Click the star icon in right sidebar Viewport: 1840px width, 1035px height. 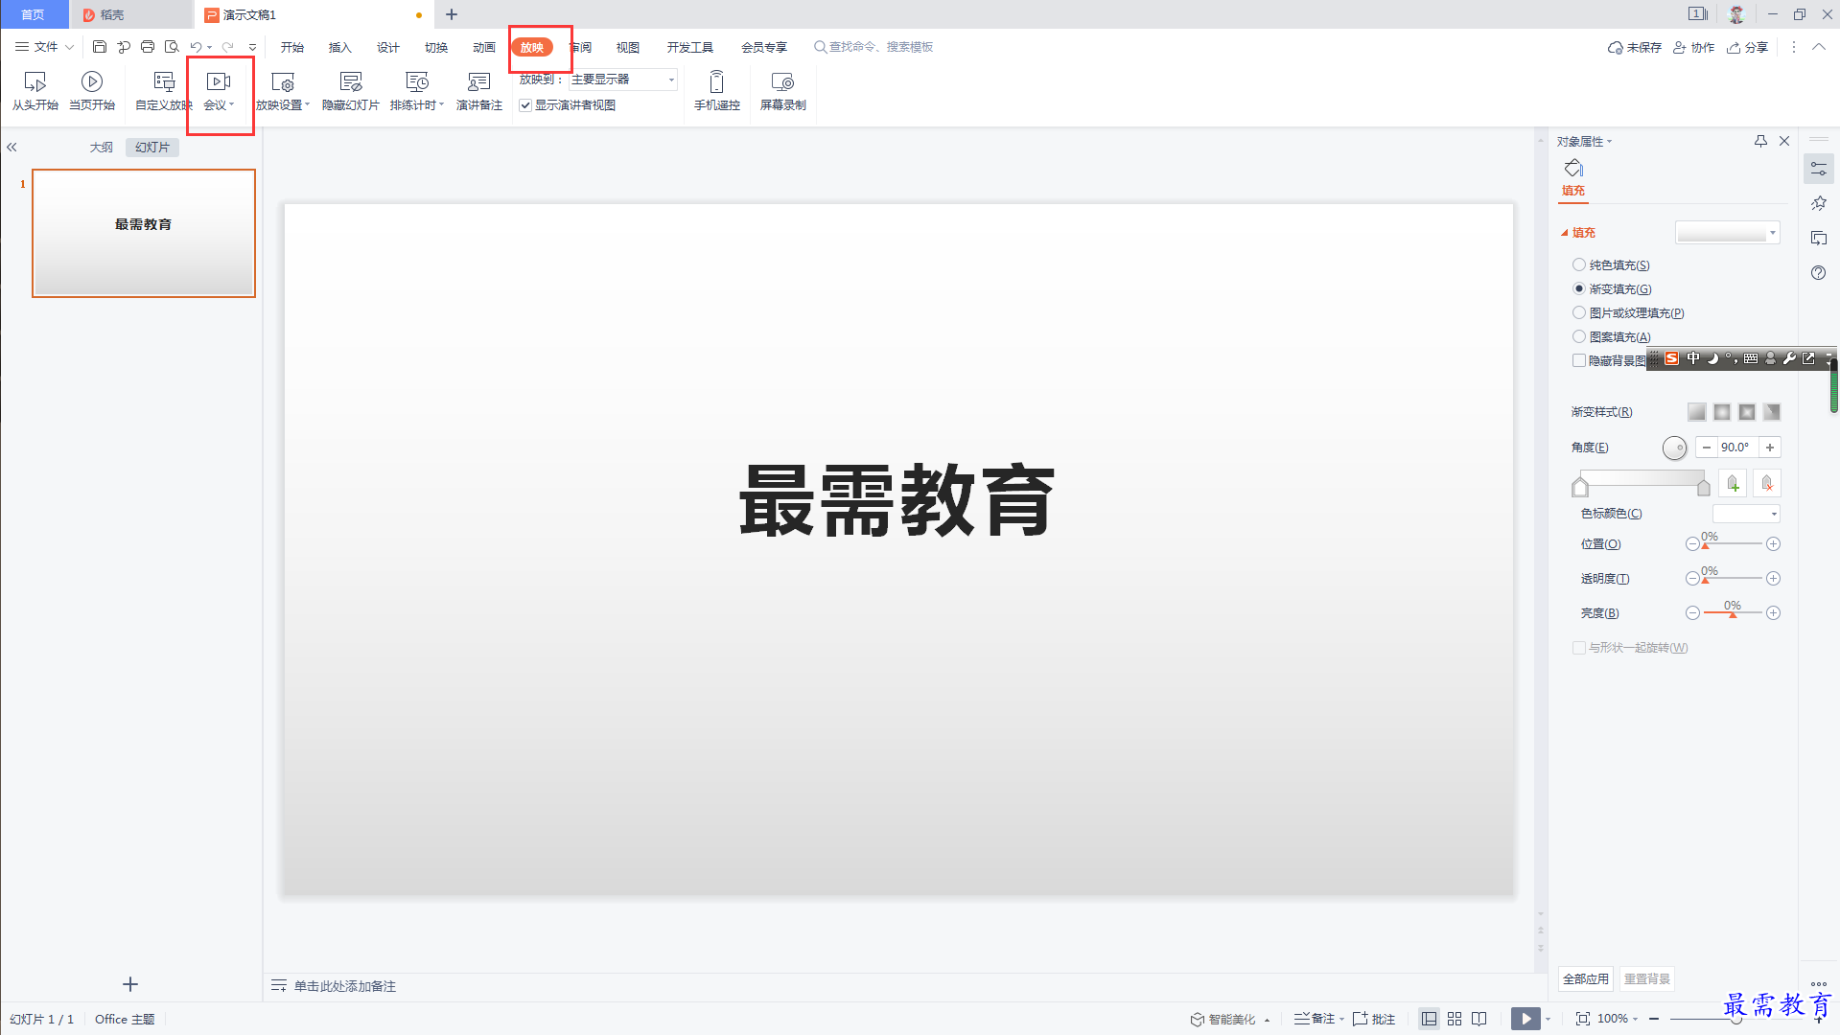coord(1818,203)
